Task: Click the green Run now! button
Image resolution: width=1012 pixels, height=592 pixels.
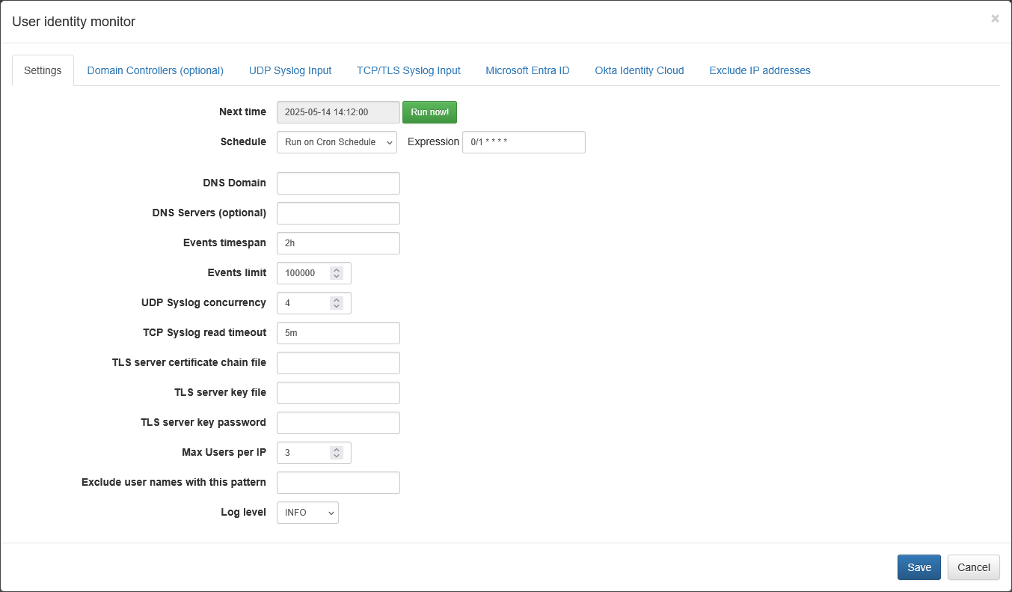Action: (429, 112)
